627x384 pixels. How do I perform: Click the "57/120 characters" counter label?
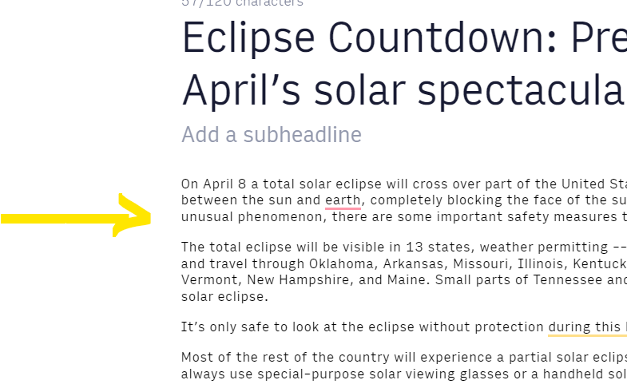[x=242, y=3]
